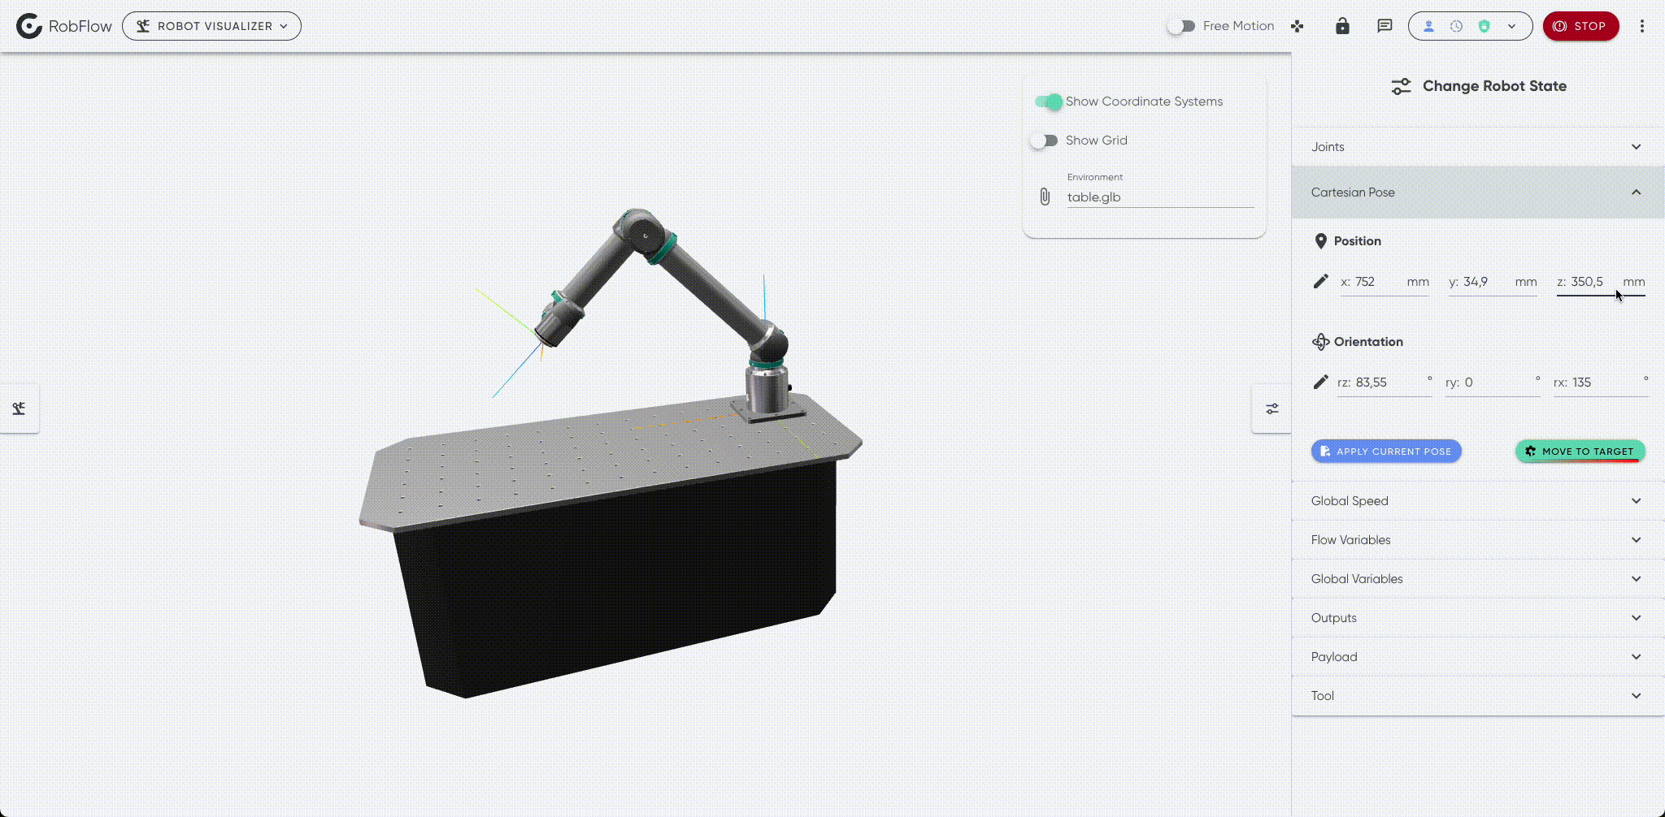Expand the Joints section
Viewport: 1665px width, 817px height.
1477,147
